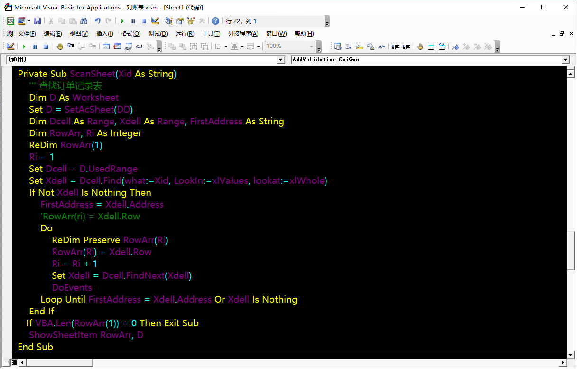This screenshot has height=369, width=577.
Task: Click the code window's vertical scroll thumb
Action: click(571, 251)
